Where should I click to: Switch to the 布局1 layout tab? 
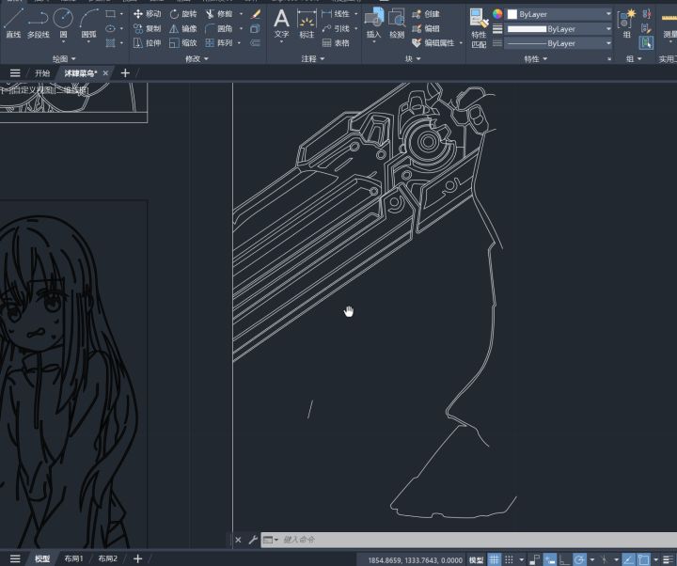tap(73, 558)
